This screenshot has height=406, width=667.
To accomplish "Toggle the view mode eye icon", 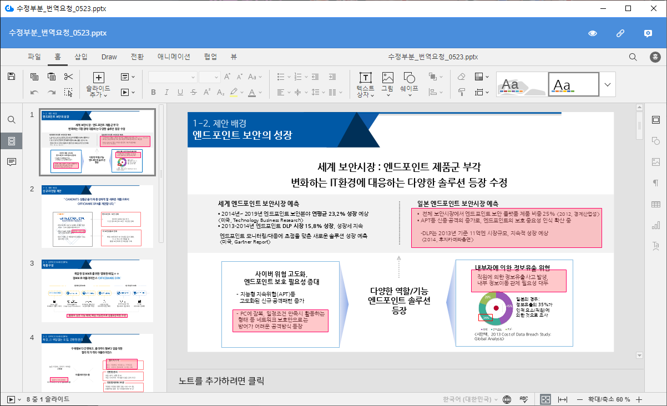I will [x=593, y=33].
